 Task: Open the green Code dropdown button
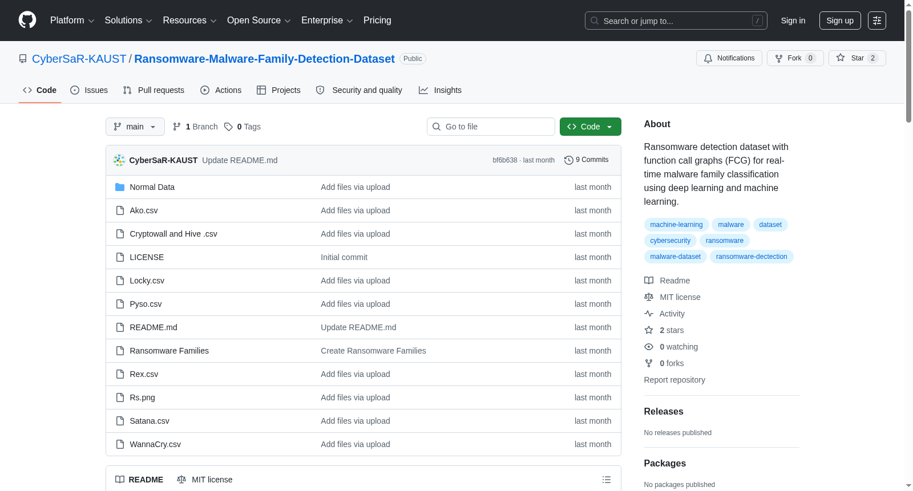pos(590,127)
